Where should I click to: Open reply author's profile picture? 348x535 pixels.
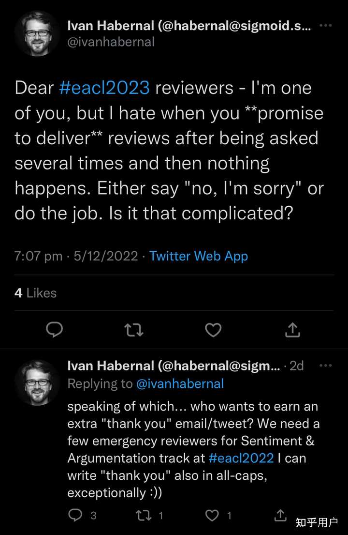(37, 382)
